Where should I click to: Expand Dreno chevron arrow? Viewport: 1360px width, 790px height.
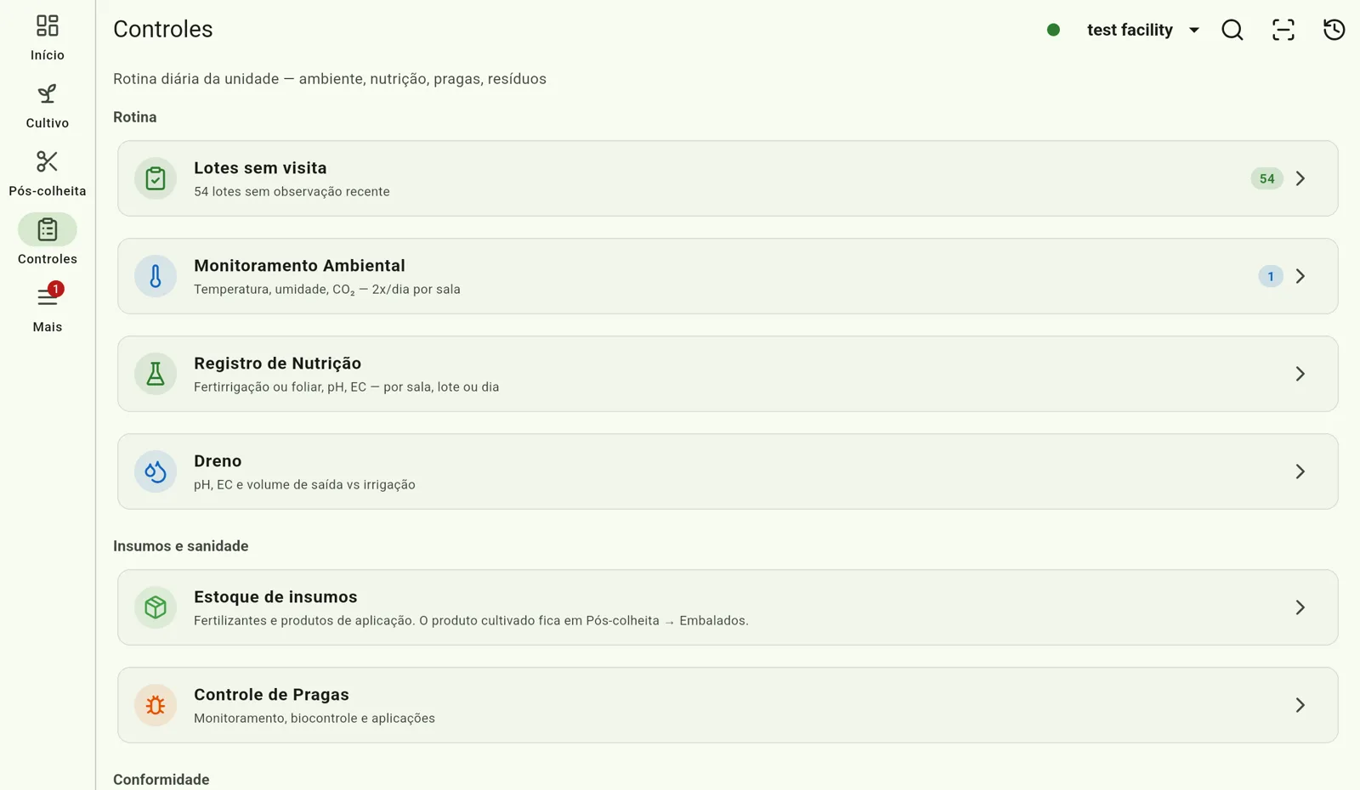coord(1300,471)
